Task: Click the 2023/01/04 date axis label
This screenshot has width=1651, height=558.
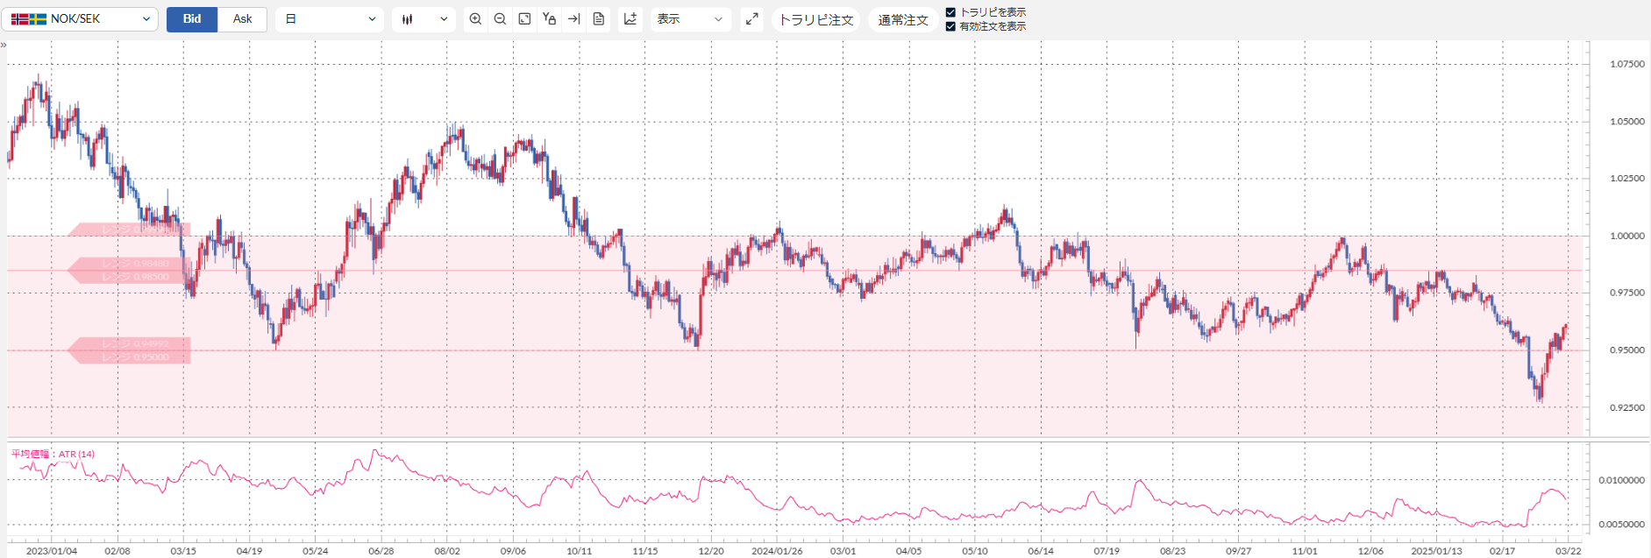Action: click(x=52, y=551)
